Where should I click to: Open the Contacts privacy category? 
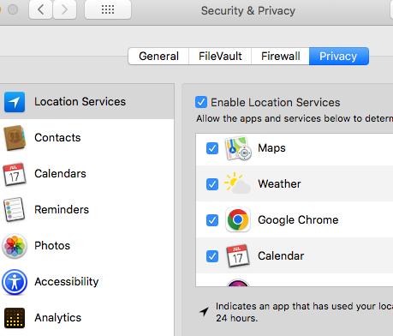point(86,138)
